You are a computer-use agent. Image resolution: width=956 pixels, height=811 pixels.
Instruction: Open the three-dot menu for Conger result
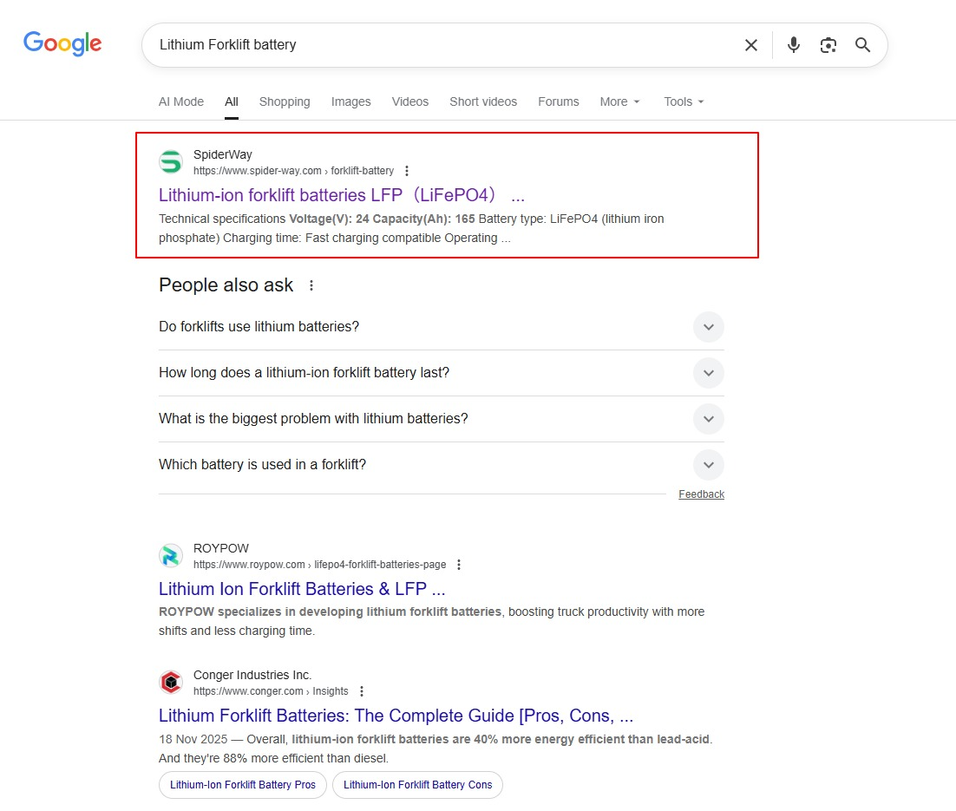[362, 691]
